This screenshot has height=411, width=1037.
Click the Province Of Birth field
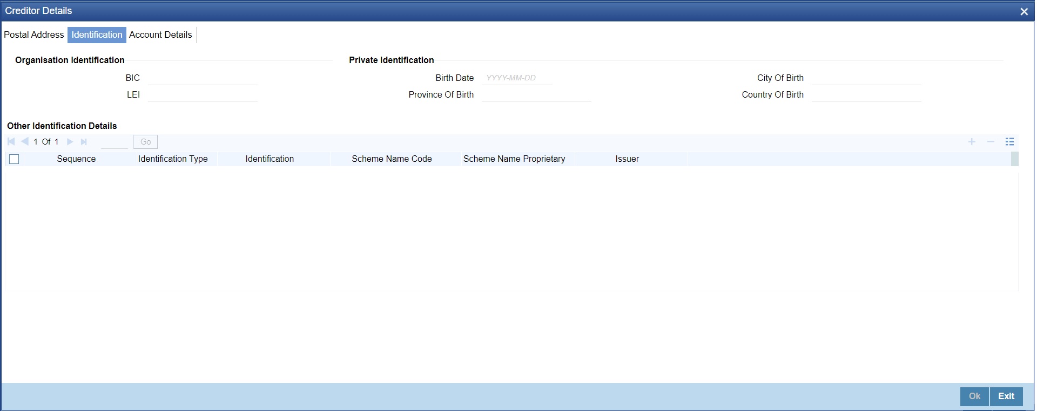click(536, 95)
